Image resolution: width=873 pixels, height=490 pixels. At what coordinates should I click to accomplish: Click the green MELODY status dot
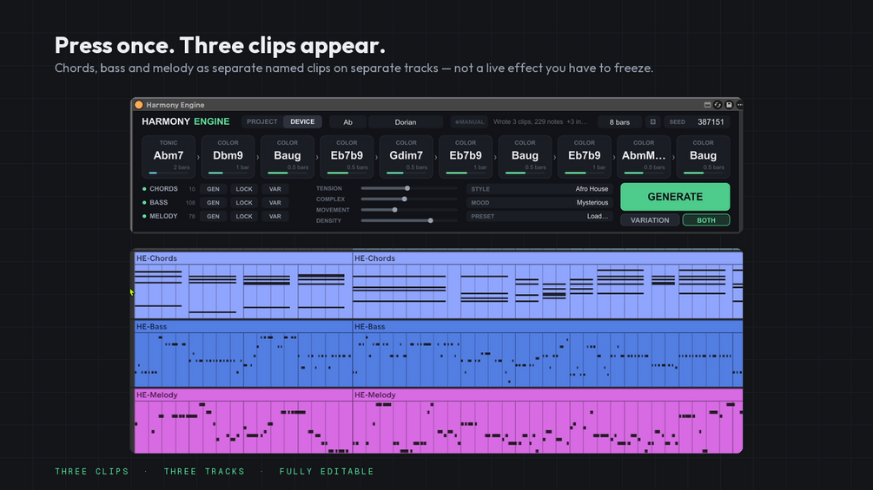144,216
